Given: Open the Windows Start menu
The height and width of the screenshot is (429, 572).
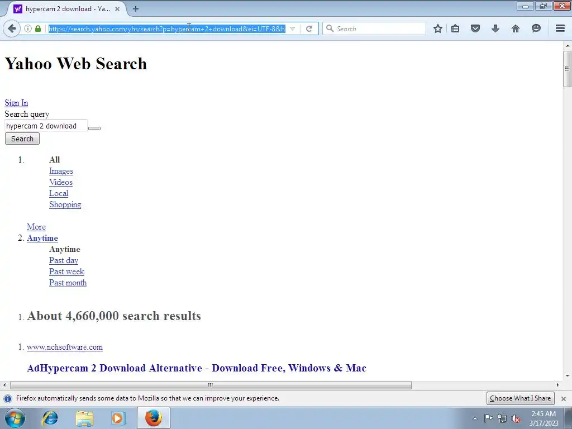Looking at the screenshot, I should [x=15, y=418].
